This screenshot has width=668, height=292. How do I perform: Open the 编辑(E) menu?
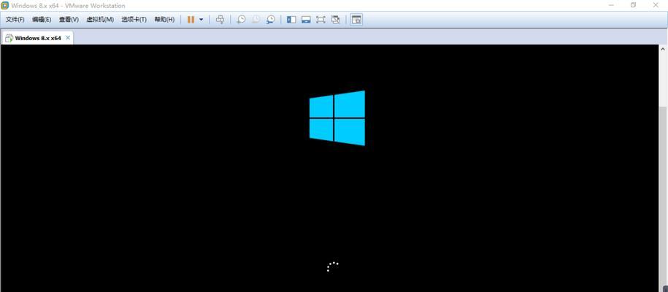pyautogui.click(x=42, y=20)
